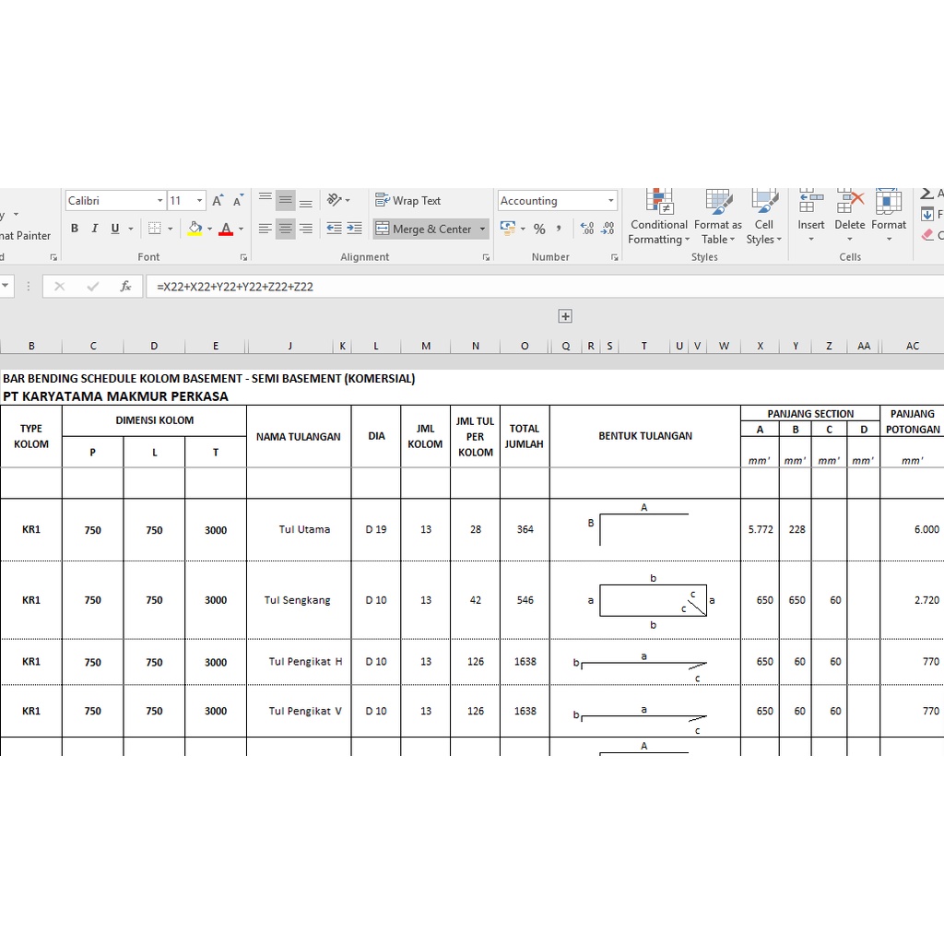Click the Borders icon
Viewport: 944px width, 944px height.
(x=155, y=229)
